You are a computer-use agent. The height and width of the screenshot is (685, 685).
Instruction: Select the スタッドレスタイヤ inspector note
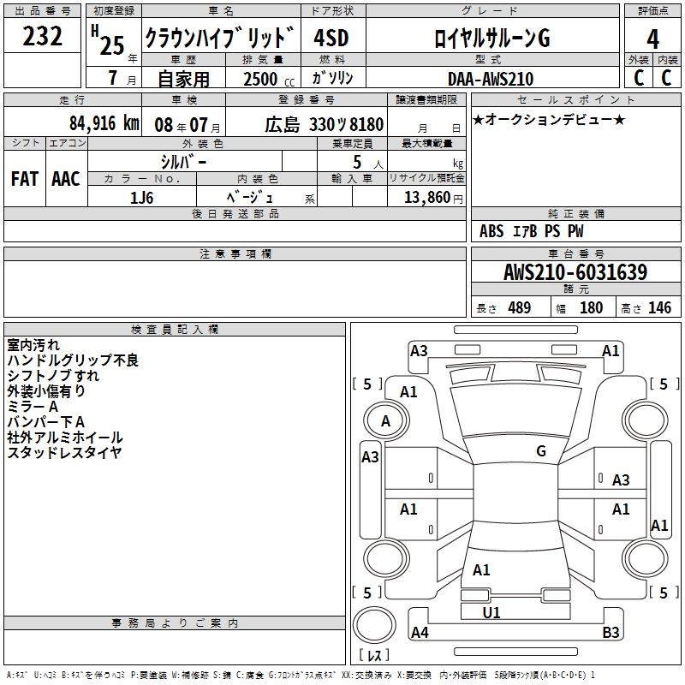pyautogui.click(x=65, y=452)
